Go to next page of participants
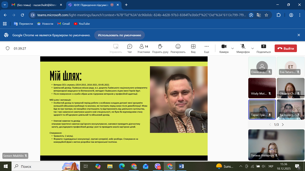 click(x=283, y=125)
